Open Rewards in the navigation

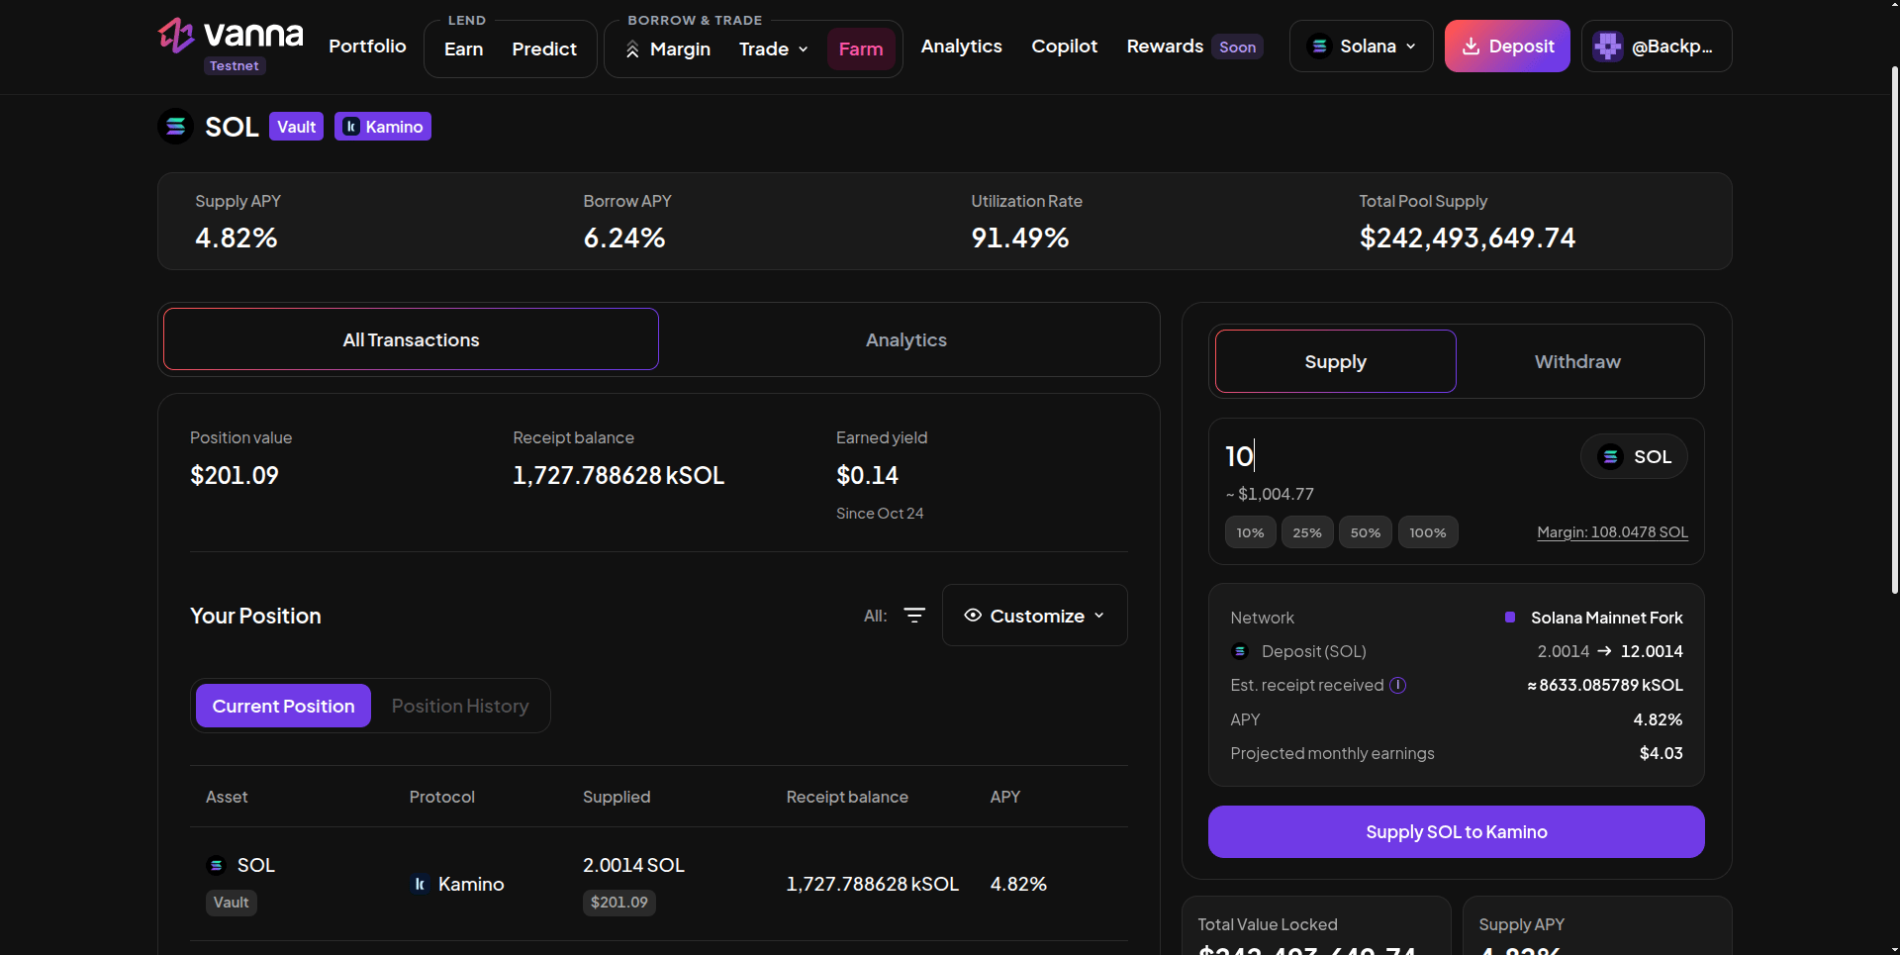pyautogui.click(x=1165, y=47)
